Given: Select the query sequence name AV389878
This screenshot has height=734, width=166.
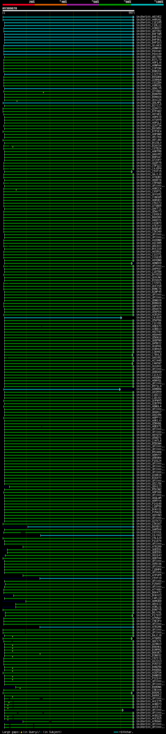Looking at the screenshot, I should click(10, 9).
